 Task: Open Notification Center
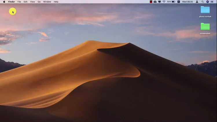pyautogui.click(x=212, y=2)
